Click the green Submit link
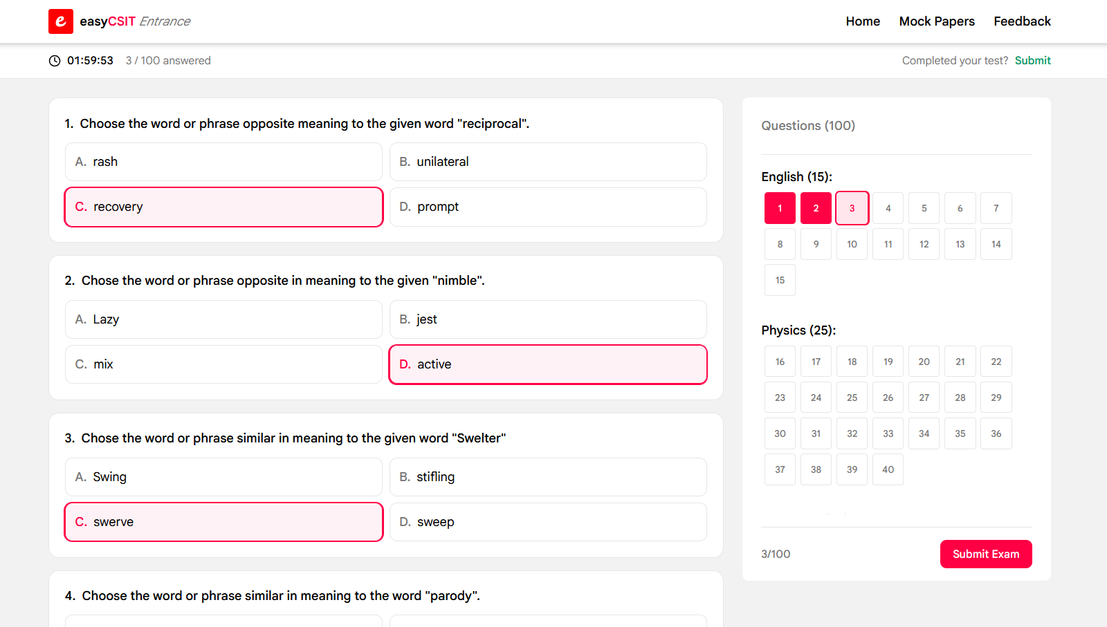 tap(1032, 61)
